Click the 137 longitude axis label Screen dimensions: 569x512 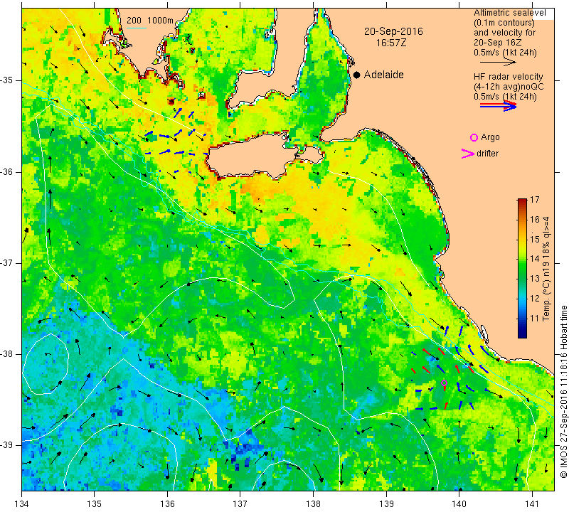click(x=240, y=504)
